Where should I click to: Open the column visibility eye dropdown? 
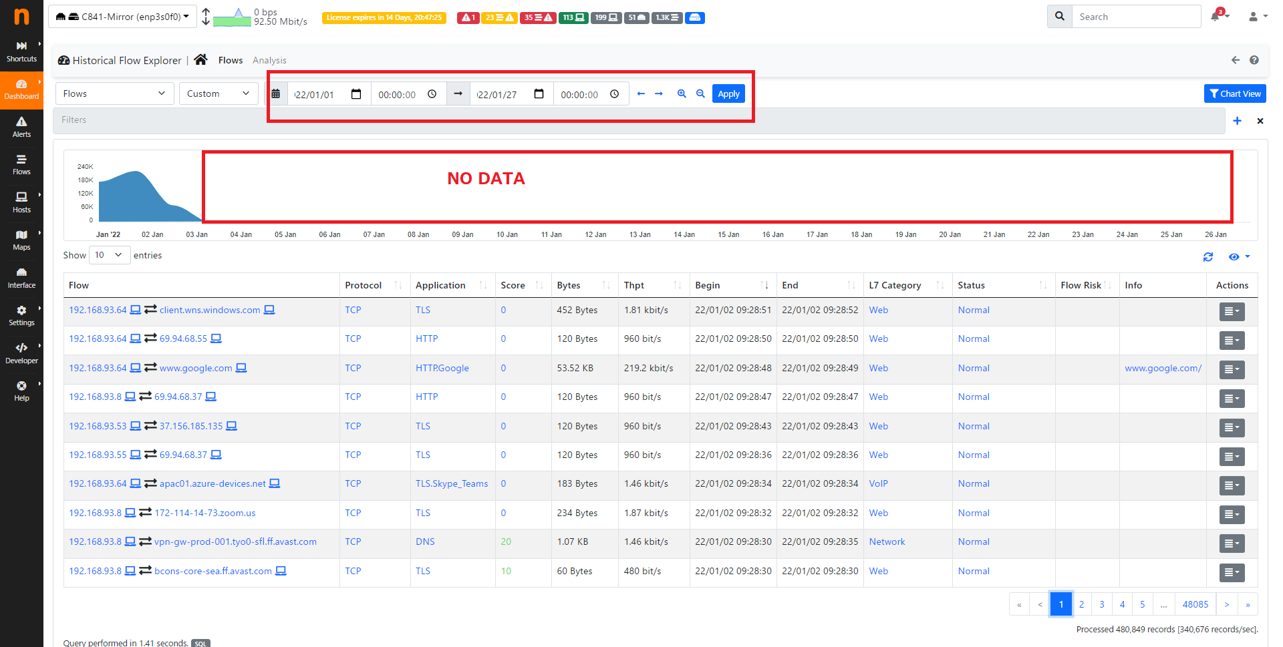coord(1238,257)
